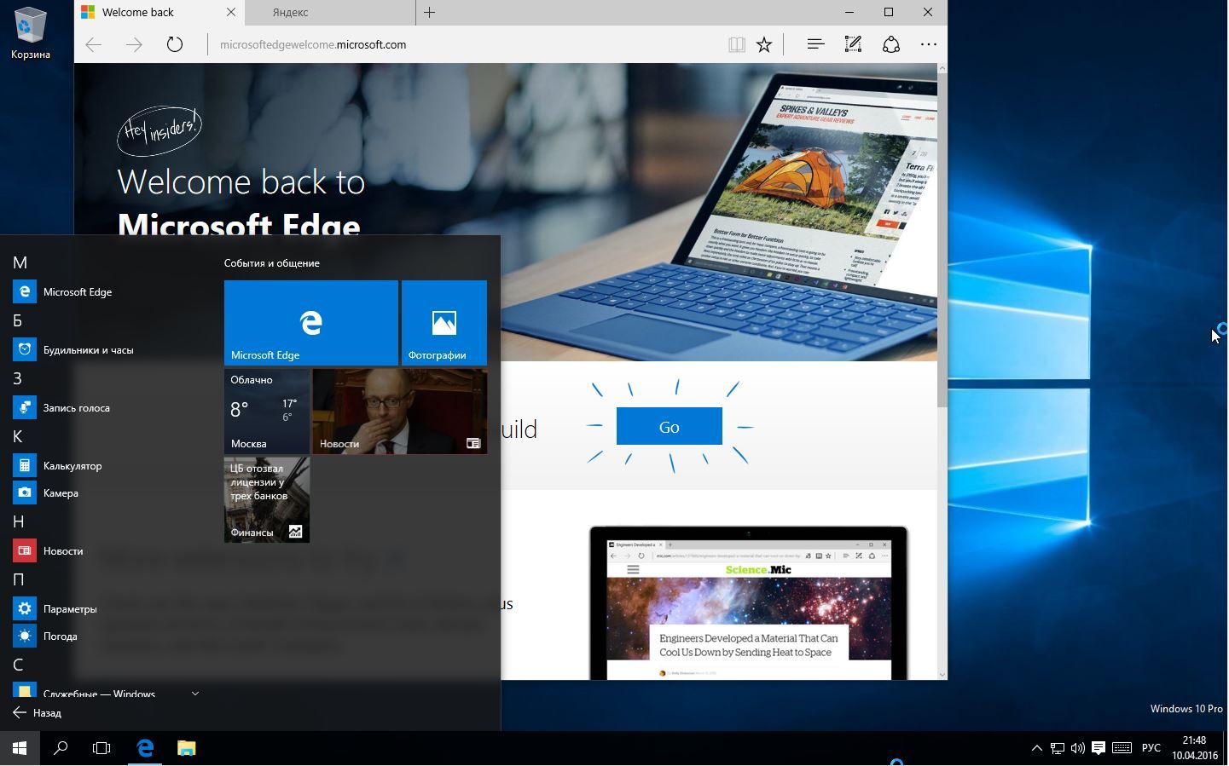The height and width of the screenshot is (766, 1229).
Task: Open Action Center notifications icon
Action: click(1099, 748)
